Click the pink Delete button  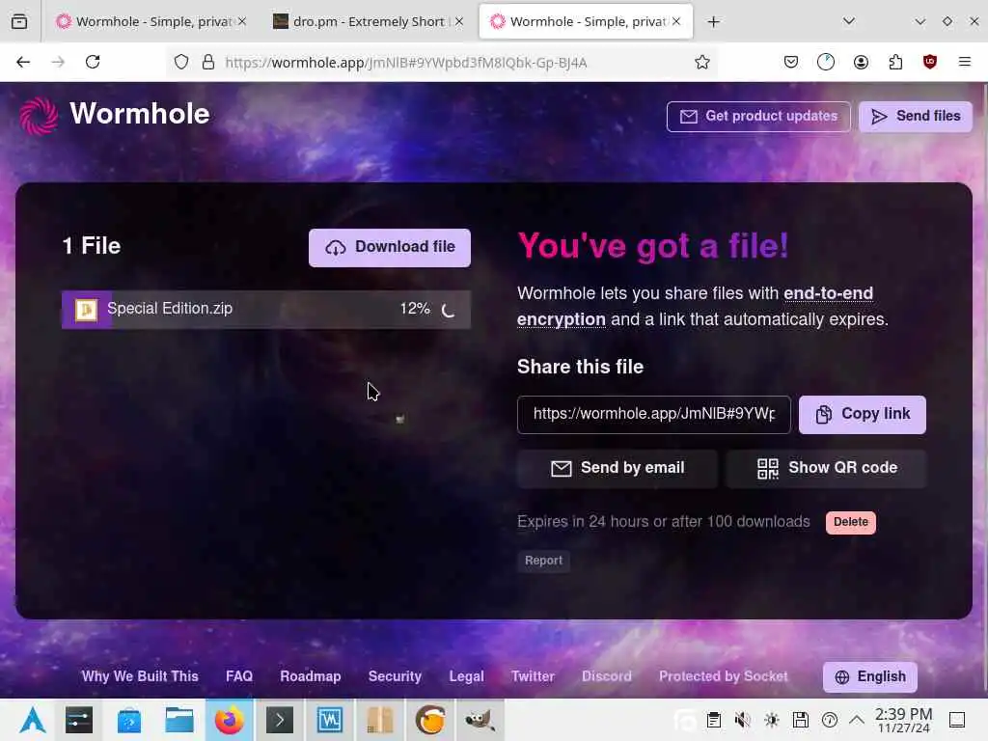[851, 522]
